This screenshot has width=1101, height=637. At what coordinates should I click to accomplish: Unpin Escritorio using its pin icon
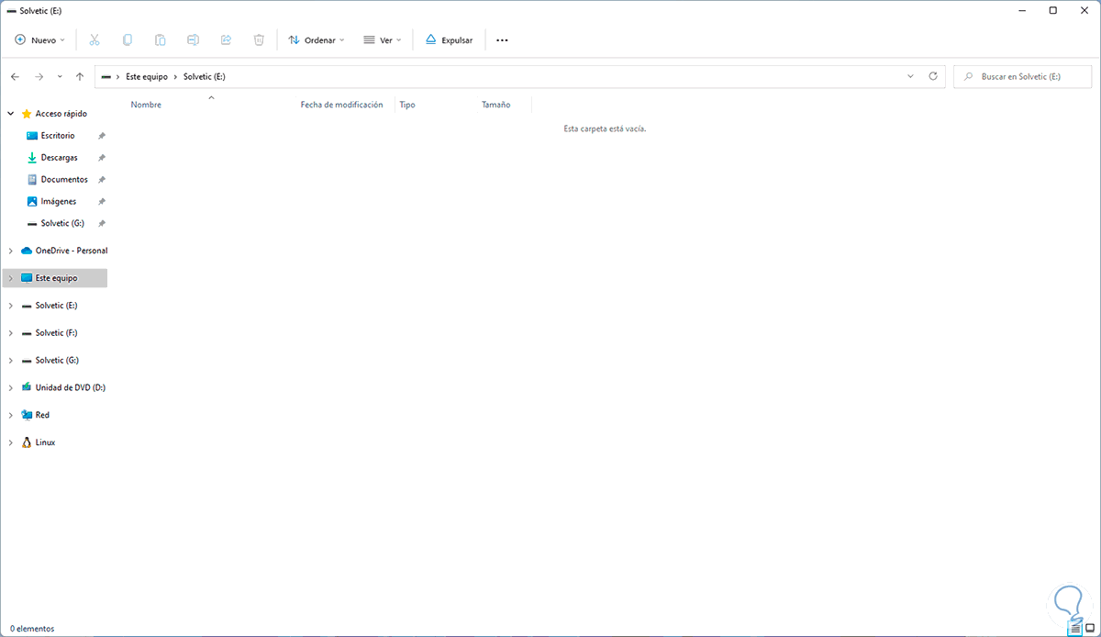[x=102, y=136]
